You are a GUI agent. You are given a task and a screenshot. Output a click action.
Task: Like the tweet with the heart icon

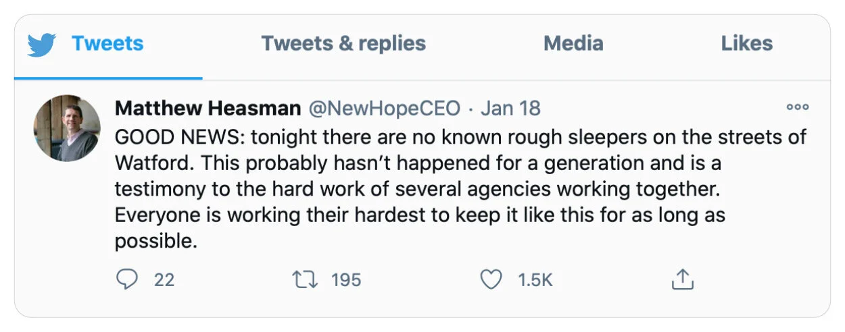[x=491, y=279]
